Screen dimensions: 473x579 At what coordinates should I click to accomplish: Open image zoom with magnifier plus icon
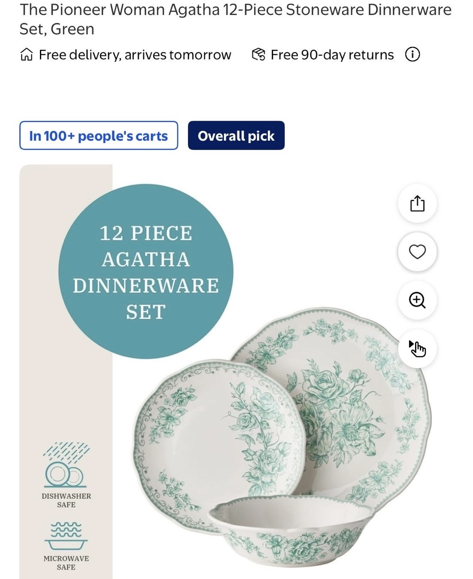point(417,300)
